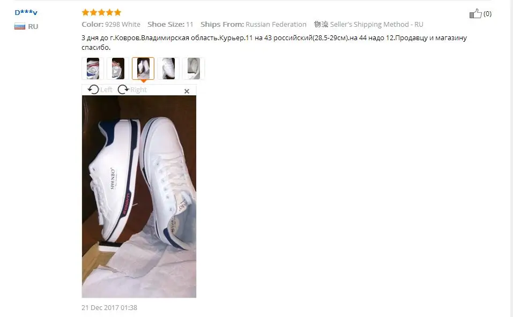
Task: Click the review date 21 Dec 2017
Action: pyautogui.click(x=109, y=307)
